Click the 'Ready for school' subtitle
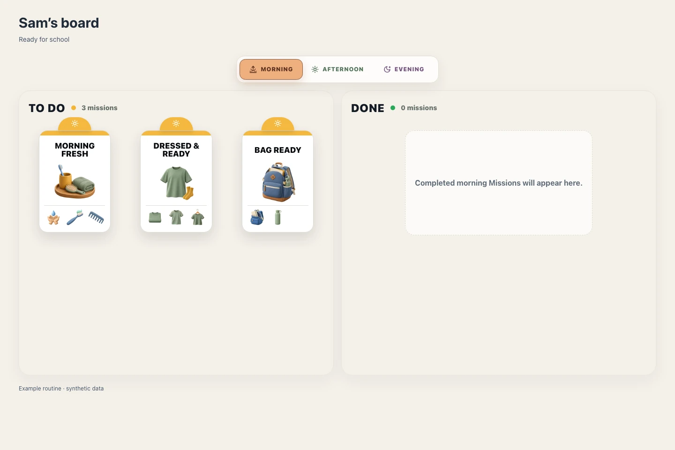675x450 pixels. (44, 39)
